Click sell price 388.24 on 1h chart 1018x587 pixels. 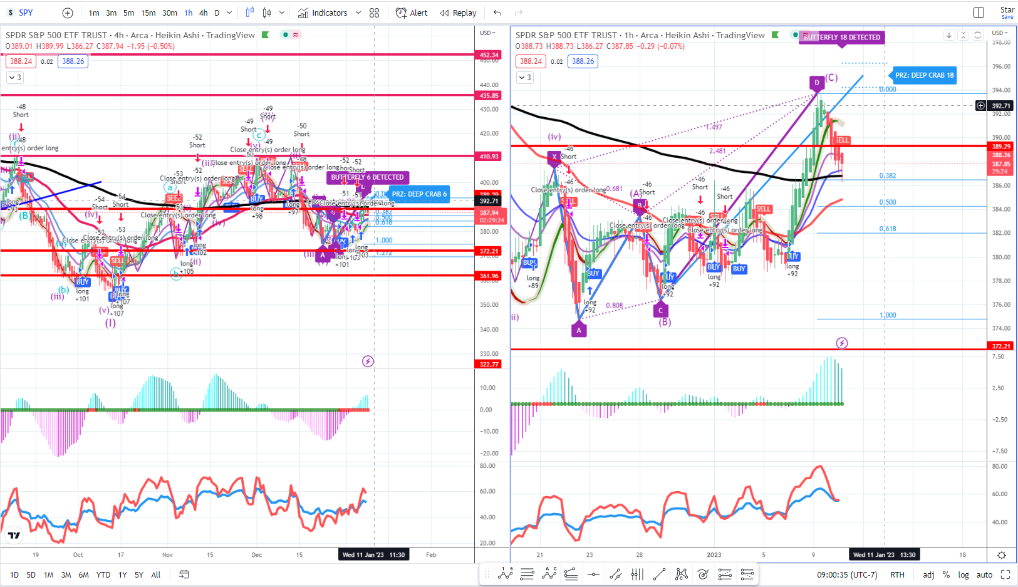pos(531,61)
